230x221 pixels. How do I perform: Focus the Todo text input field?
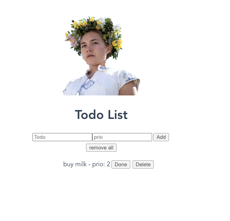(62, 137)
